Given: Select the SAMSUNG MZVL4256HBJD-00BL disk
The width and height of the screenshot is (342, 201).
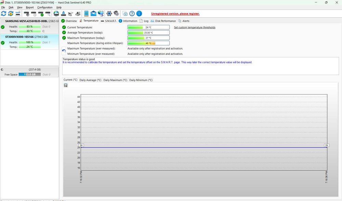Looking at the screenshot, I should pyautogui.click(x=30, y=26).
